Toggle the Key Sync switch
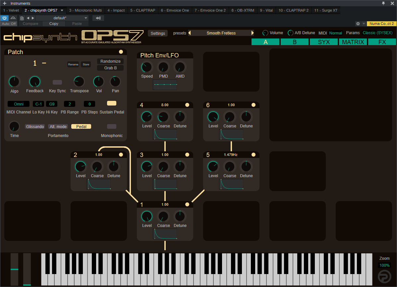The image size is (397, 287). pos(57,82)
